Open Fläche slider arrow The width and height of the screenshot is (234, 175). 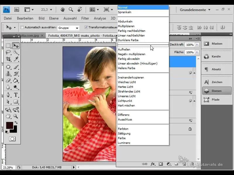coord(197,52)
